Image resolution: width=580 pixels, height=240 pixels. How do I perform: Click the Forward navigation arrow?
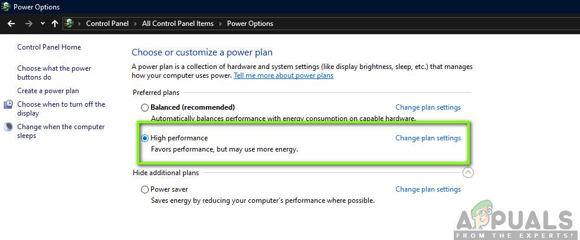[x=29, y=24]
